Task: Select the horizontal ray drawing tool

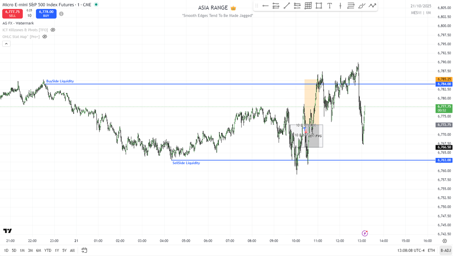Action: coord(265,6)
